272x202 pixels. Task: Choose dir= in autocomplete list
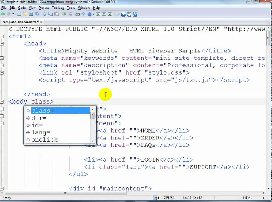pyautogui.click(x=58, y=118)
